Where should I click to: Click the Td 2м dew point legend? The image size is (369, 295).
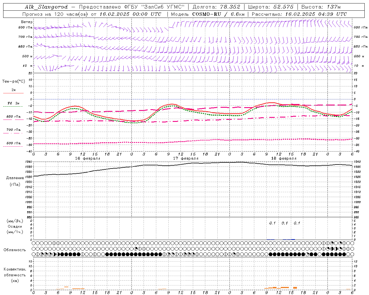pyautogui.click(x=13, y=103)
